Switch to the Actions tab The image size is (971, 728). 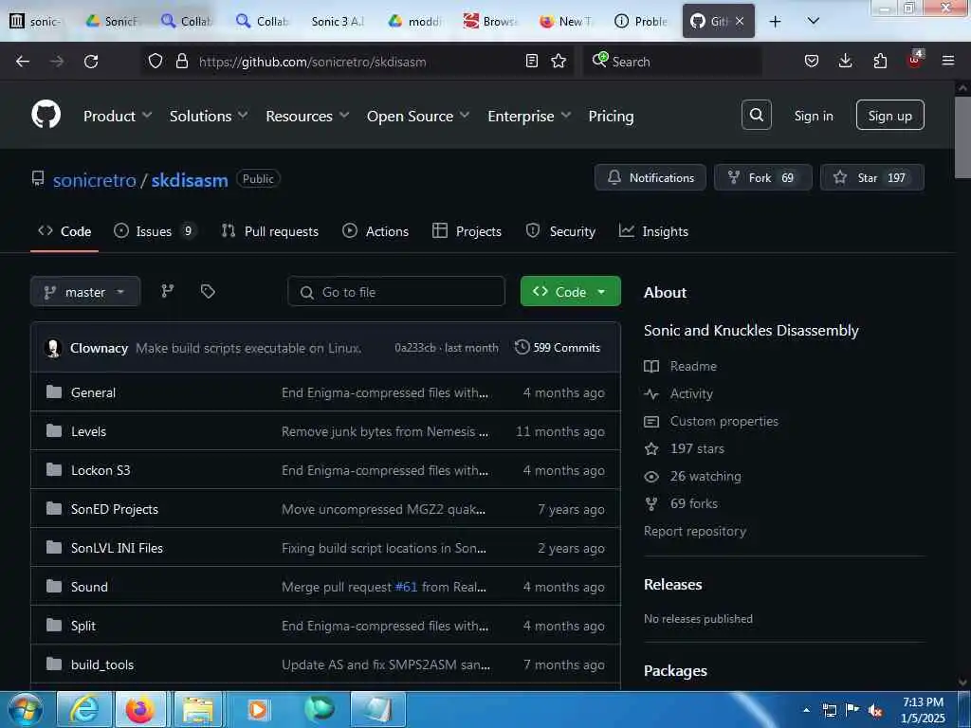coord(376,231)
